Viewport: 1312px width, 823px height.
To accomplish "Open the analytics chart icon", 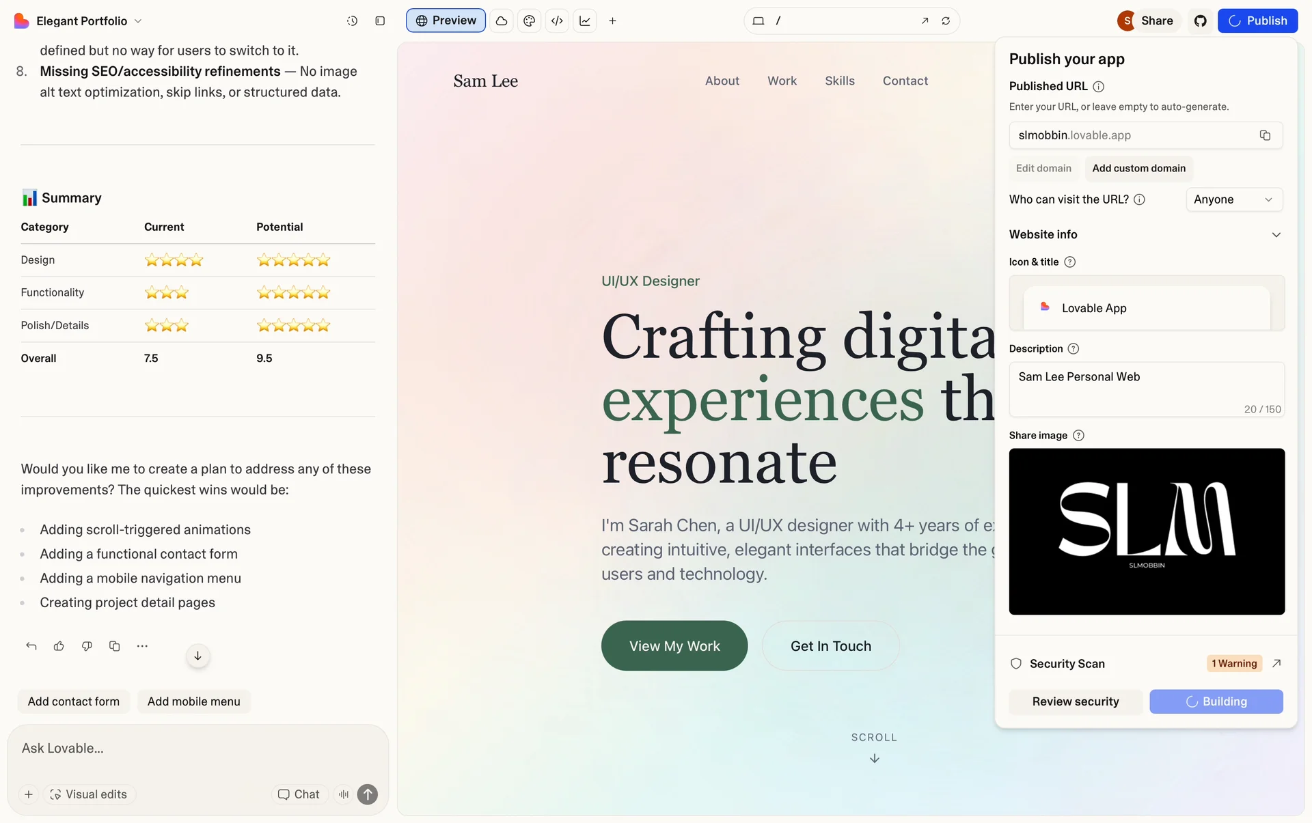I will [585, 21].
